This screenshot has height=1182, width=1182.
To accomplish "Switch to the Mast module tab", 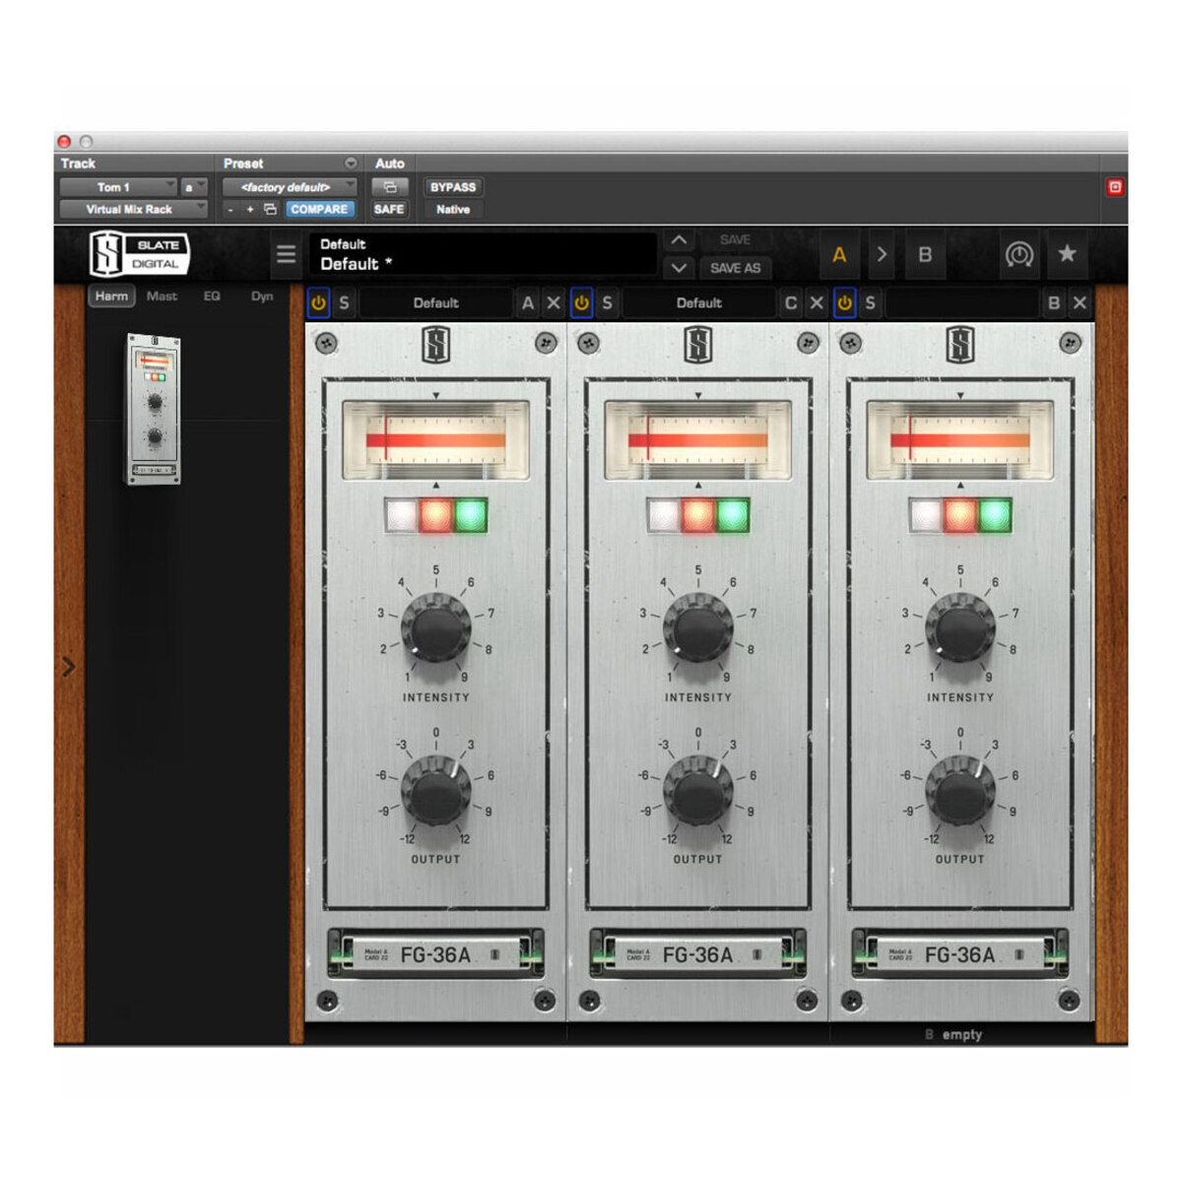I will (x=162, y=296).
